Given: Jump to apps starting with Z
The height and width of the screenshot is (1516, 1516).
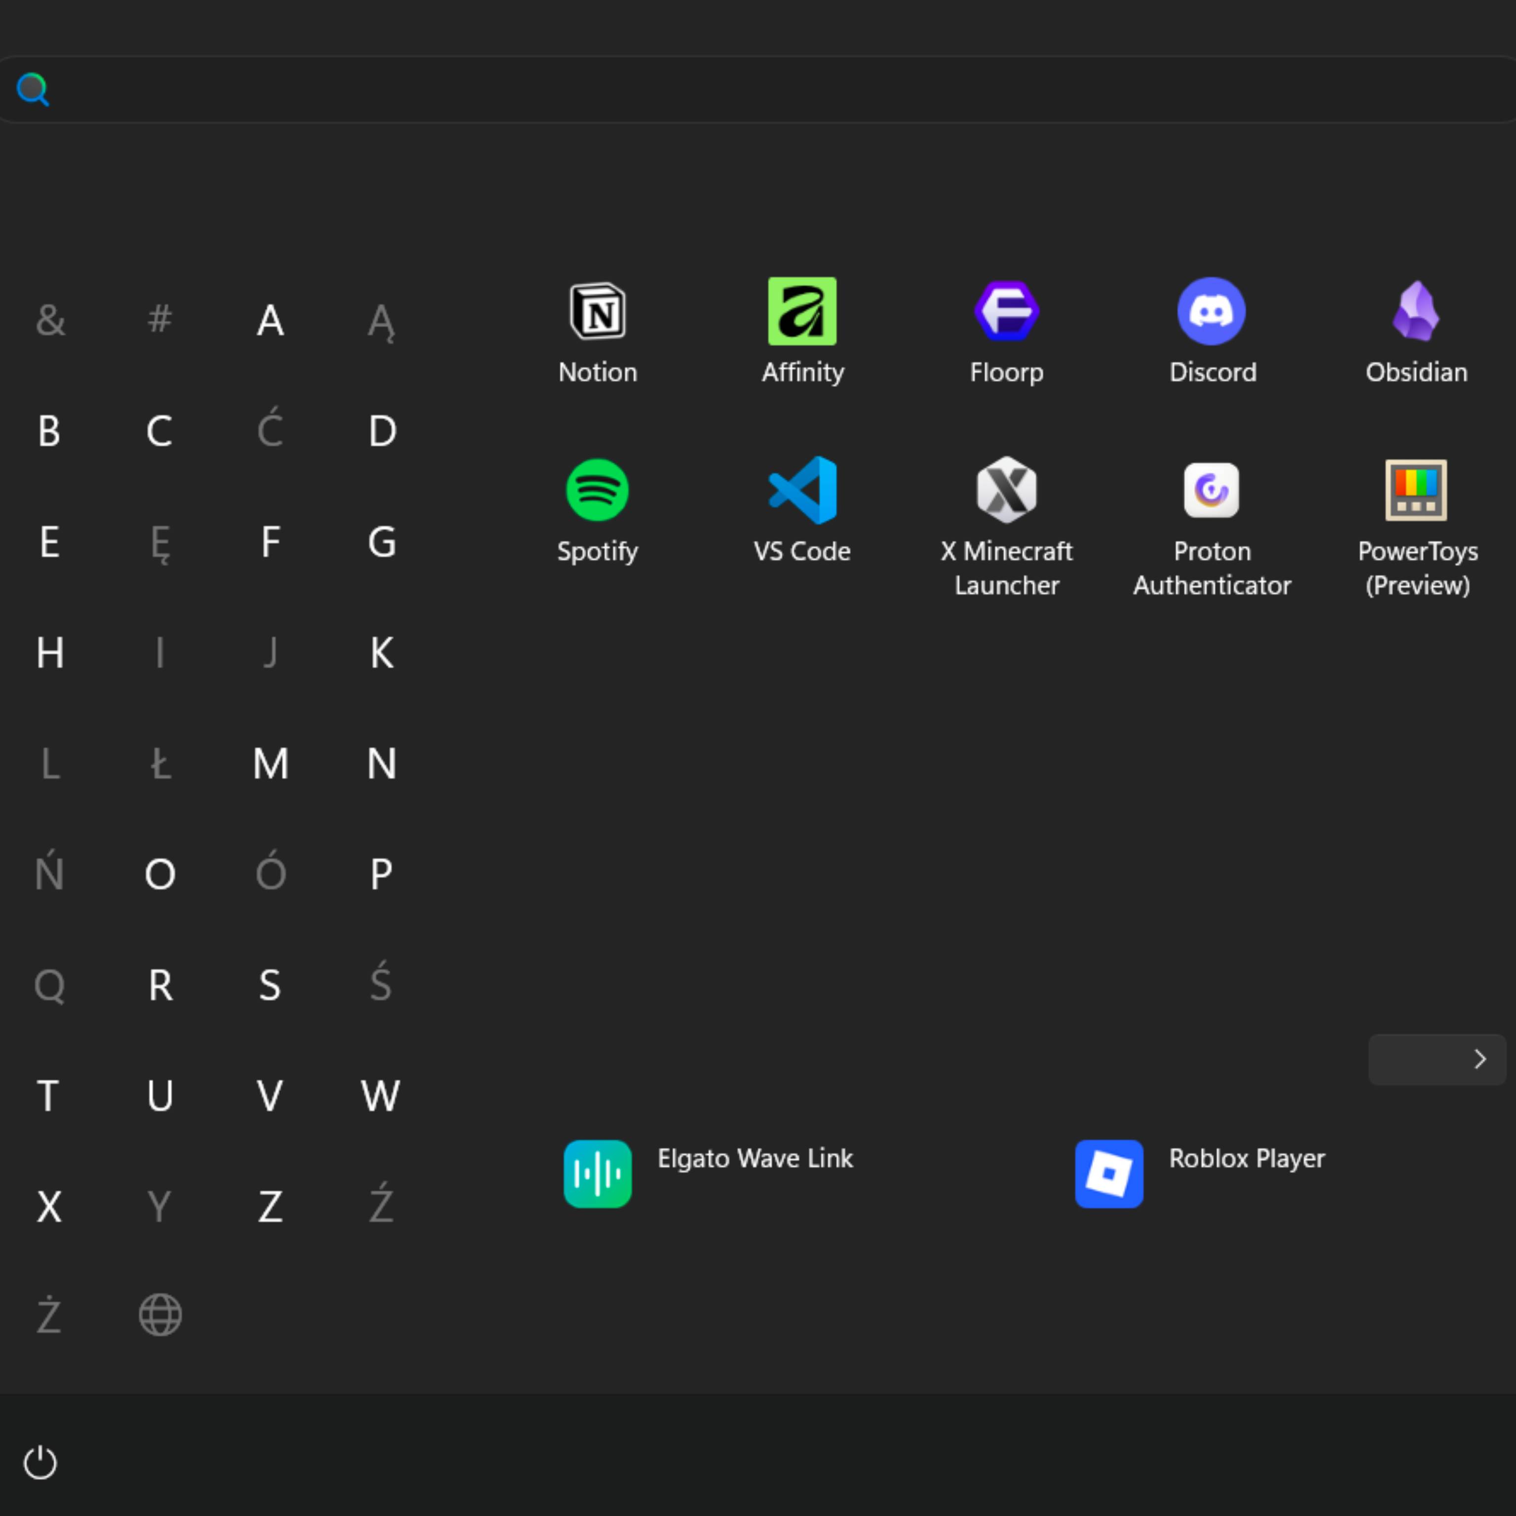Looking at the screenshot, I should tap(271, 1206).
